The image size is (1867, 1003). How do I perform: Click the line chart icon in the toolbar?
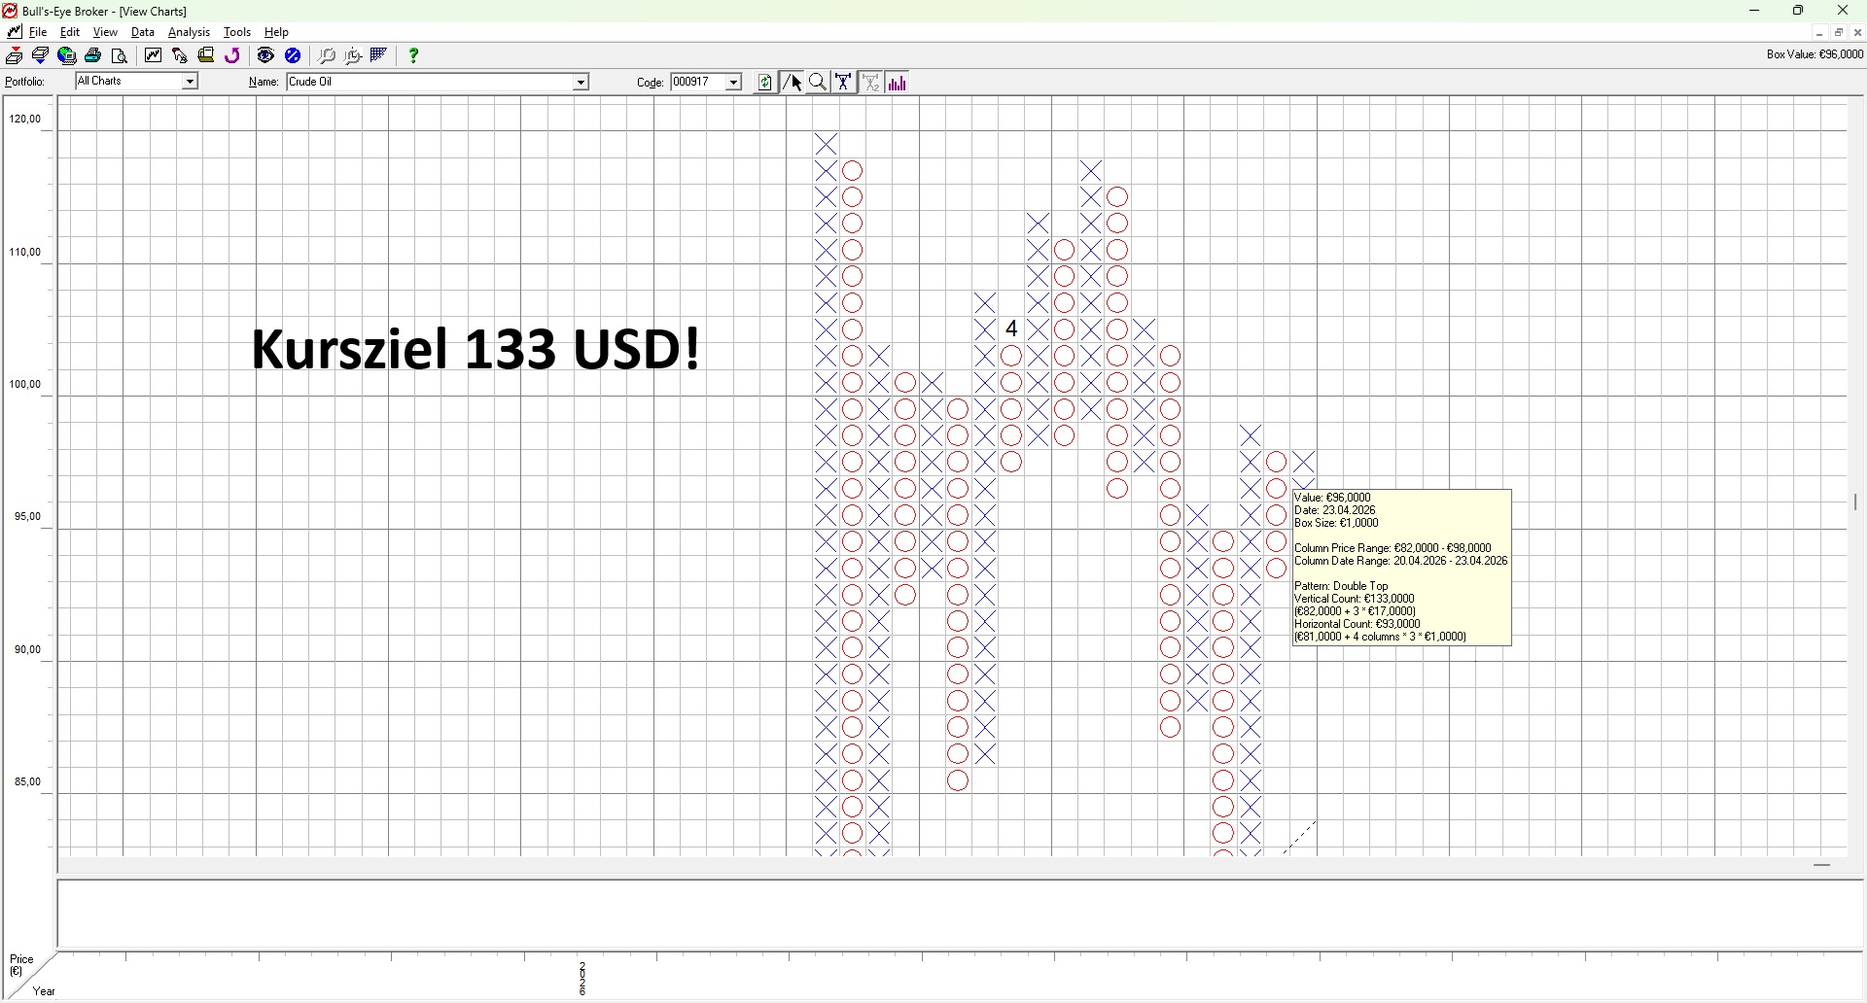click(154, 56)
